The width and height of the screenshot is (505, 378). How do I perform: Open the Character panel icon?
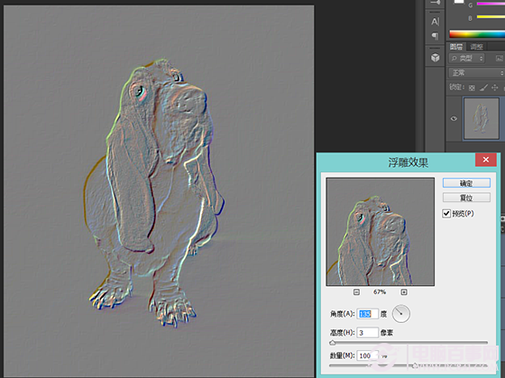point(435,22)
